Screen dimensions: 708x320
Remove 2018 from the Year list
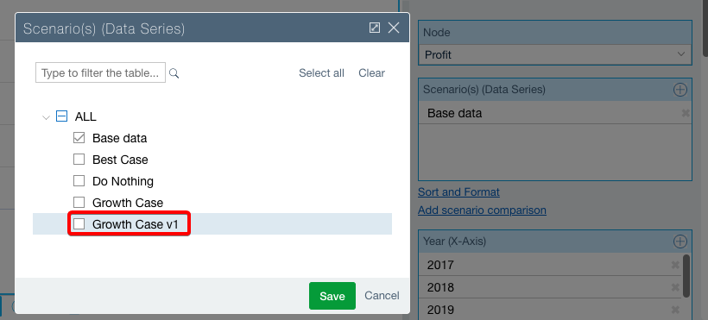tap(675, 287)
